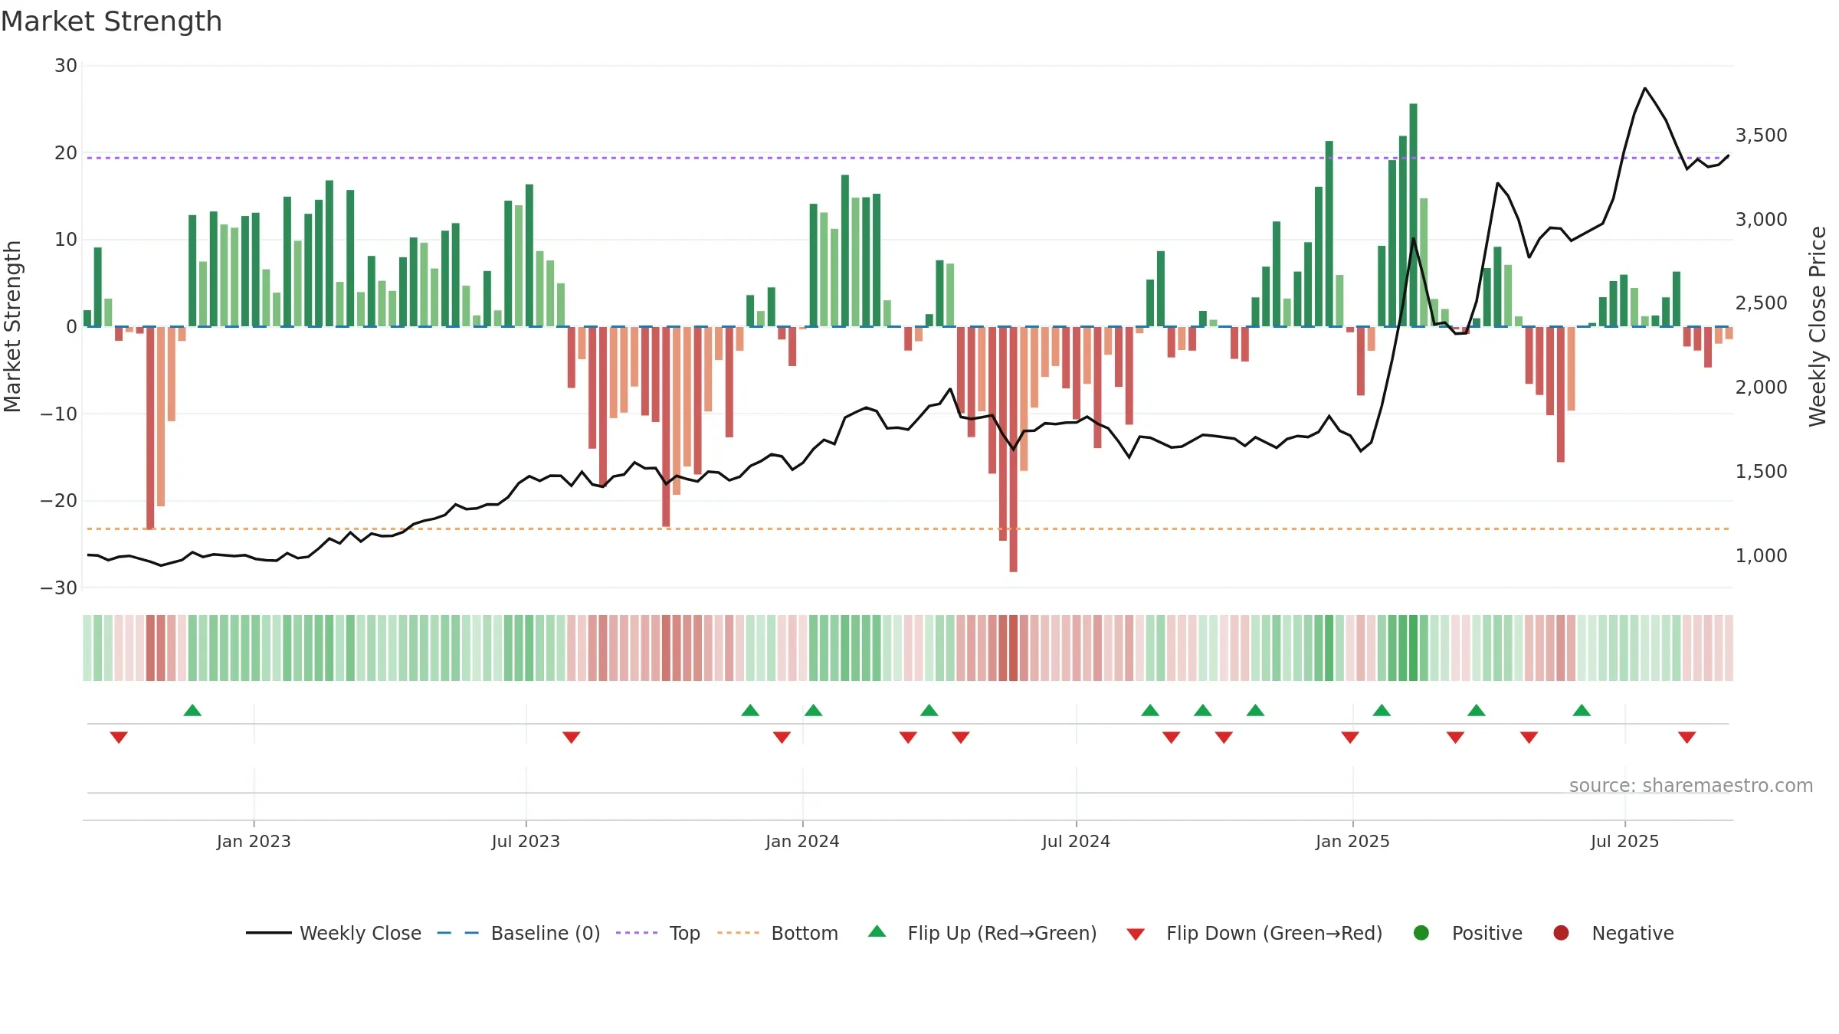Select the Jul 2023 axis label

pos(526,841)
